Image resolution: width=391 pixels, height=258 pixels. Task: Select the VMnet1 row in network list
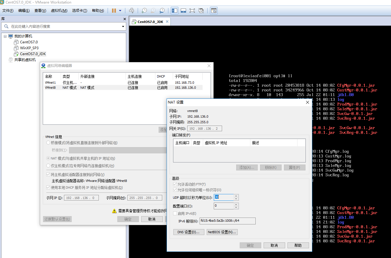(x=123, y=83)
